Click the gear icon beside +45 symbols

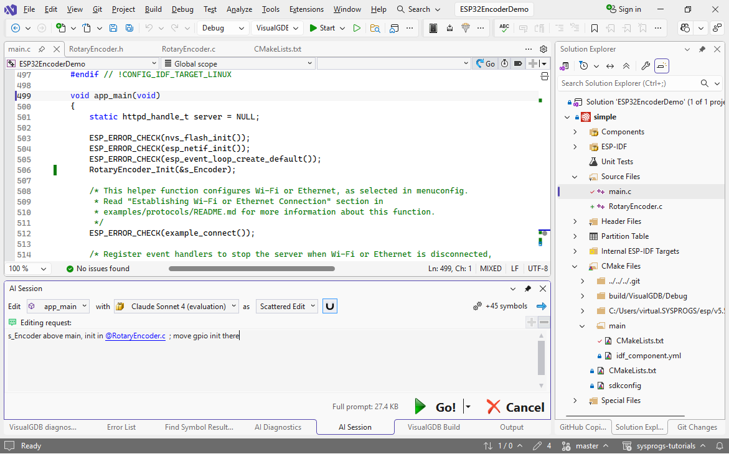coord(477,306)
